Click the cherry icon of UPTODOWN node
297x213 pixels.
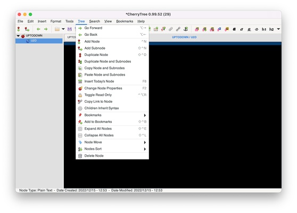coord(23,36)
